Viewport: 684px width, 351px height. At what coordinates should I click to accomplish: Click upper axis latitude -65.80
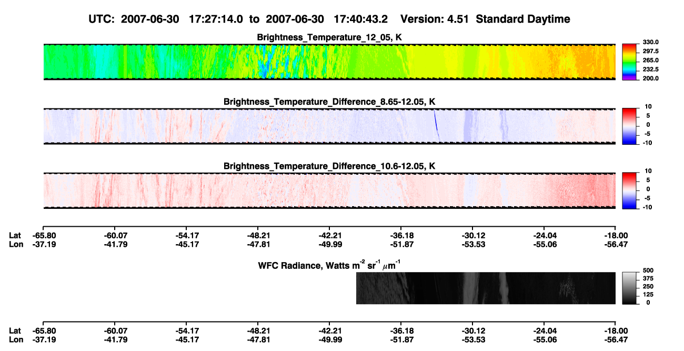(x=43, y=236)
